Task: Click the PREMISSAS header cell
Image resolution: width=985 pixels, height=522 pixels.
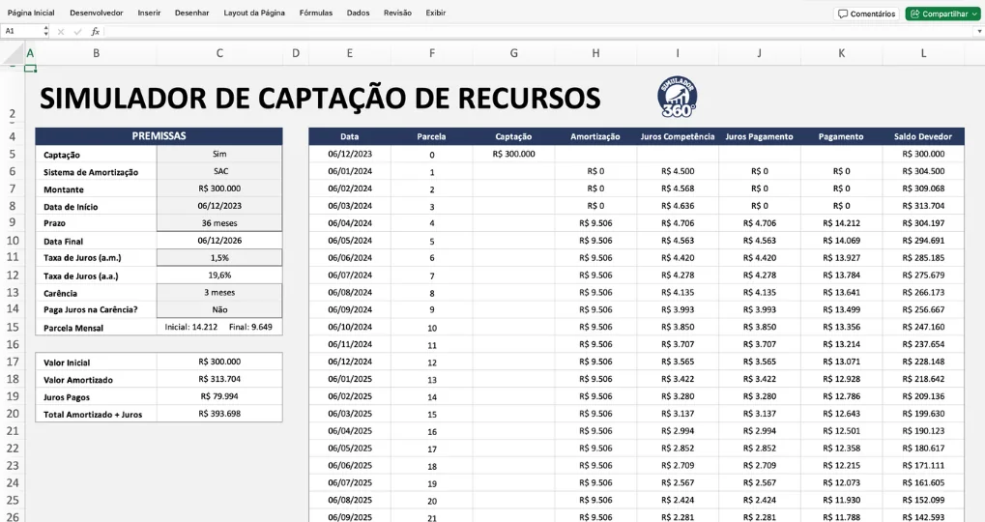Action: (159, 136)
